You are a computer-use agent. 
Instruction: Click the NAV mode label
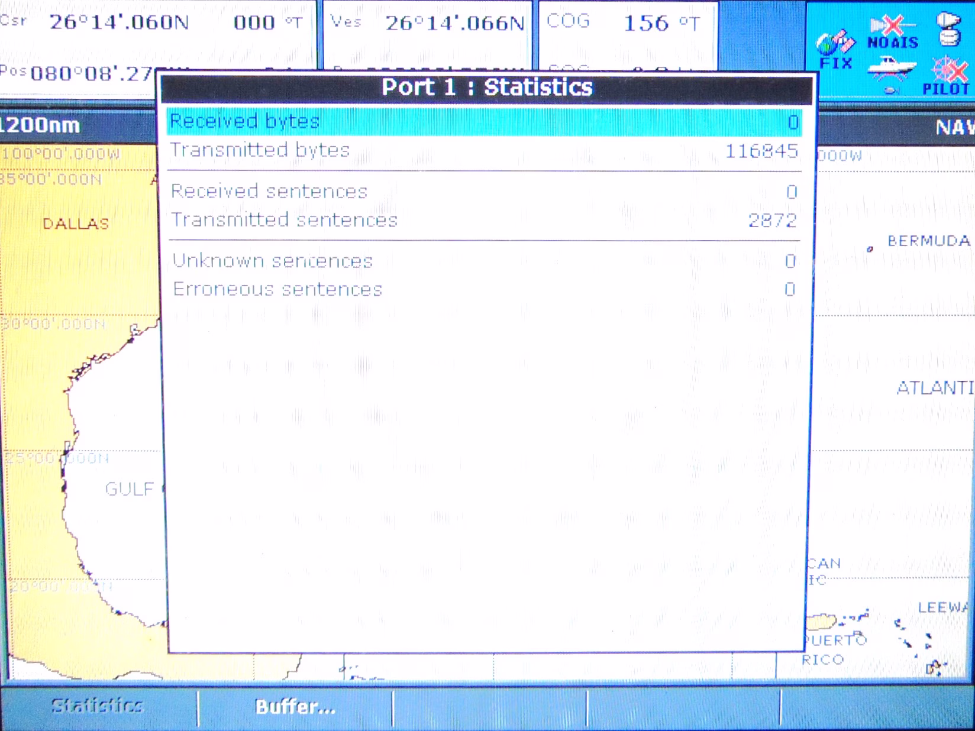pyautogui.click(x=954, y=127)
